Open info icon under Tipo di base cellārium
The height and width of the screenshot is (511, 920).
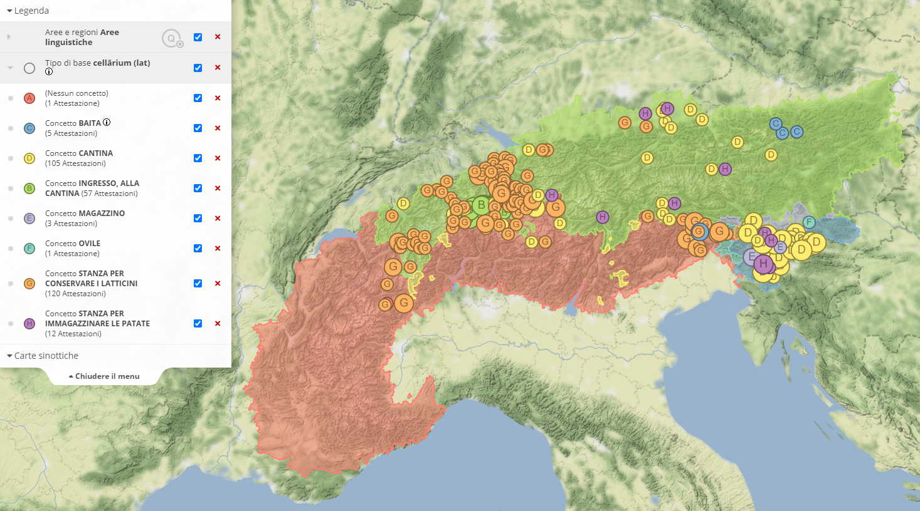49,71
